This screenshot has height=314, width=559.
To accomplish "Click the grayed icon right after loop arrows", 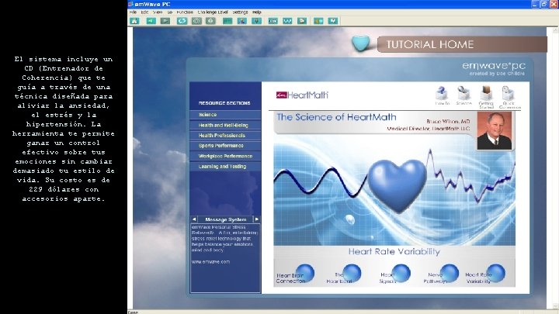I will pos(196,21).
